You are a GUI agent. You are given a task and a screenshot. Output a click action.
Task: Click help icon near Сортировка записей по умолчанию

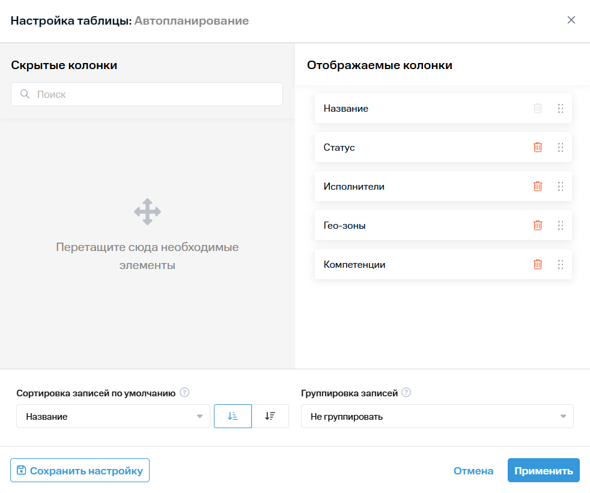pos(185,393)
